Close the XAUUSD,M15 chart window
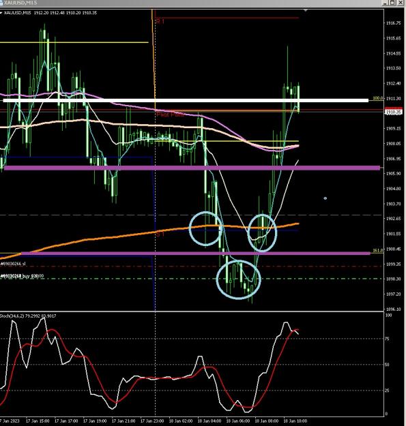The height and width of the screenshot is (426, 406). (401, 3)
